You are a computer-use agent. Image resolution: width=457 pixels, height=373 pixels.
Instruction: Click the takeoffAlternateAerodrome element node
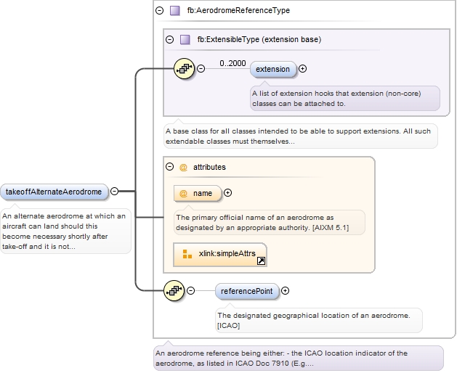(x=54, y=192)
